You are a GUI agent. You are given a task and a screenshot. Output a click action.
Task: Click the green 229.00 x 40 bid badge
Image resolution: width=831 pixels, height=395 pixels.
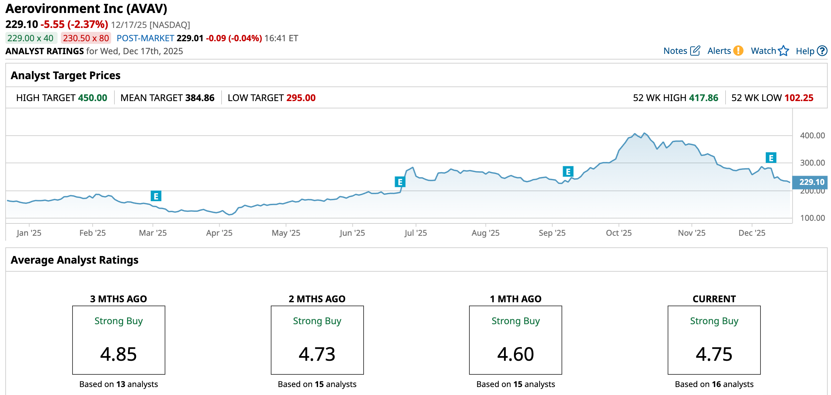[31, 38]
